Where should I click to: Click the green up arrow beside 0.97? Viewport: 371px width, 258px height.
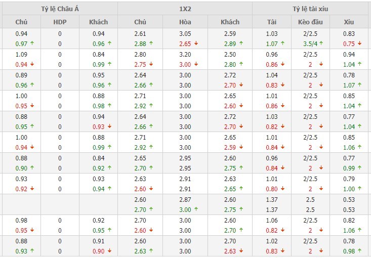(x=32, y=44)
